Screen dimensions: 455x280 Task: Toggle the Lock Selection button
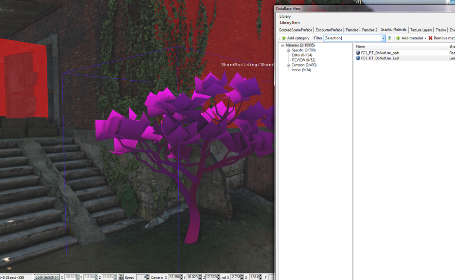coord(47,277)
